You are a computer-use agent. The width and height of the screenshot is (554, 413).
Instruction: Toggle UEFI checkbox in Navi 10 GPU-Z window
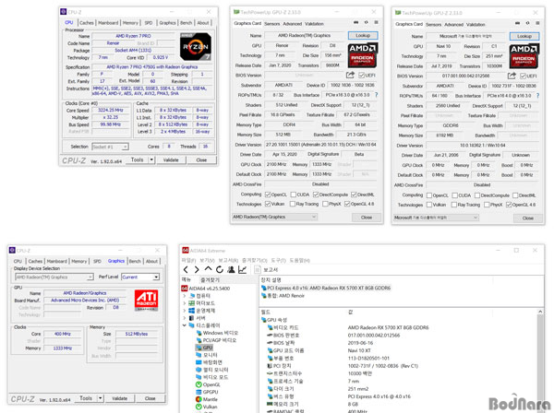pos(523,76)
